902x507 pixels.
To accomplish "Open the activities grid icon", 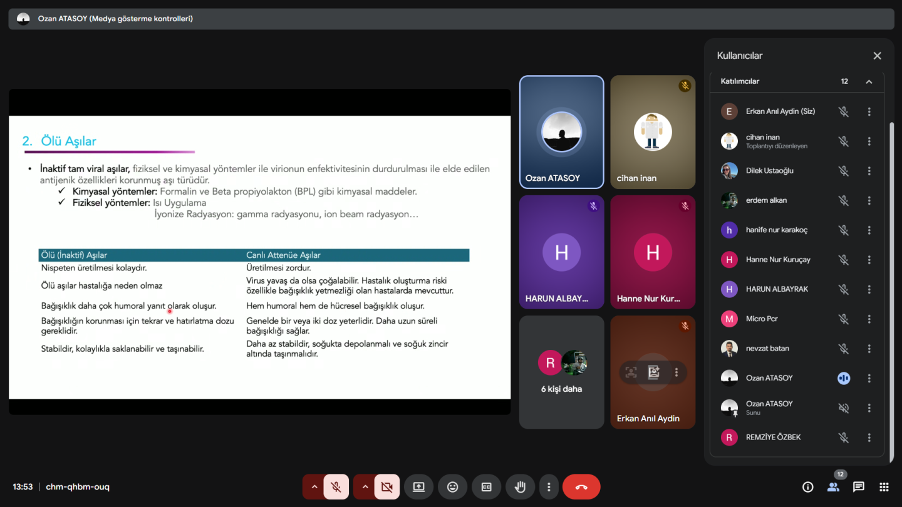I will pyautogui.click(x=884, y=487).
